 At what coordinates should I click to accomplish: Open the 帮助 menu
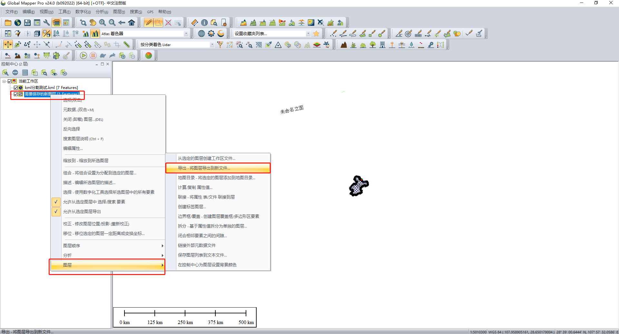pos(164,12)
